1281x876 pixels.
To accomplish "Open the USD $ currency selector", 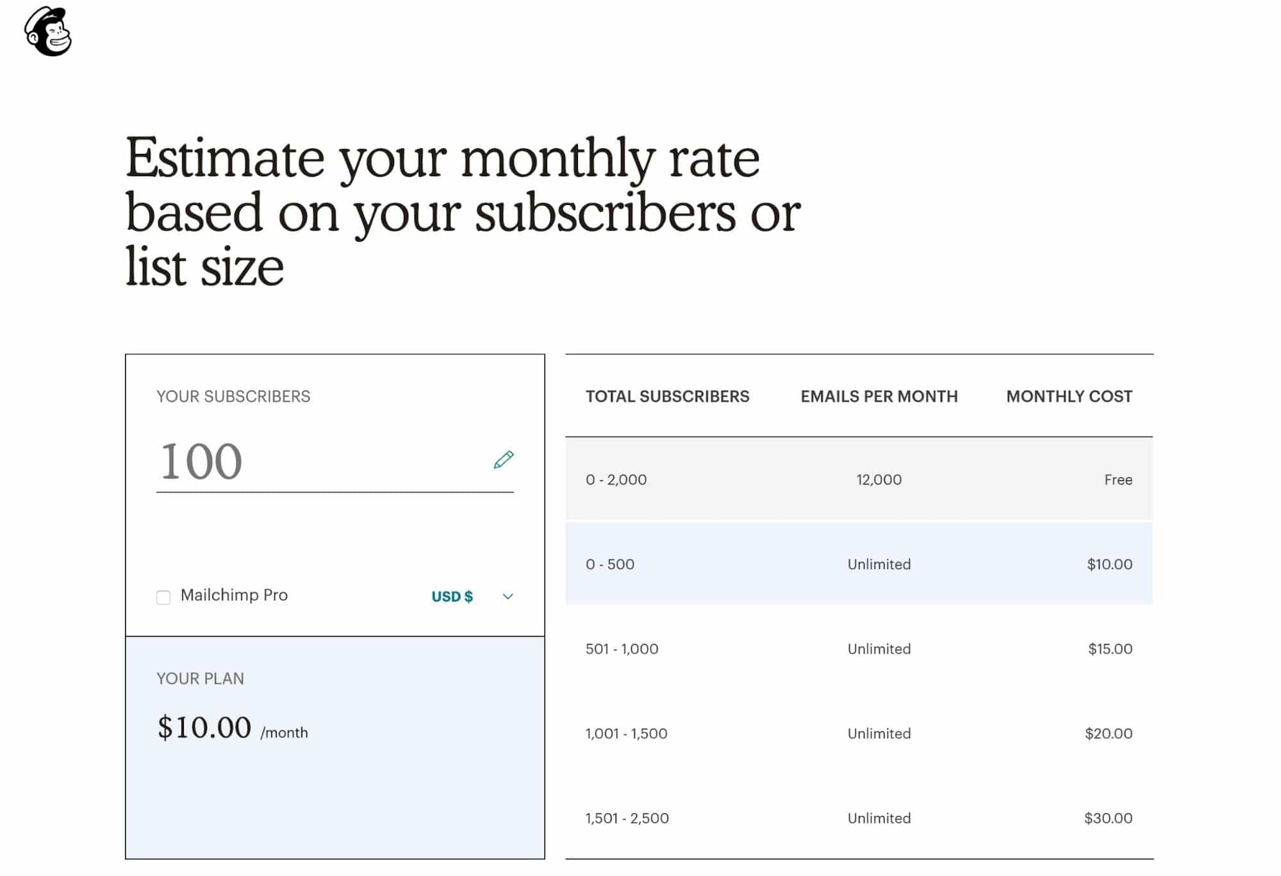I will pyautogui.click(x=452, y=597).
